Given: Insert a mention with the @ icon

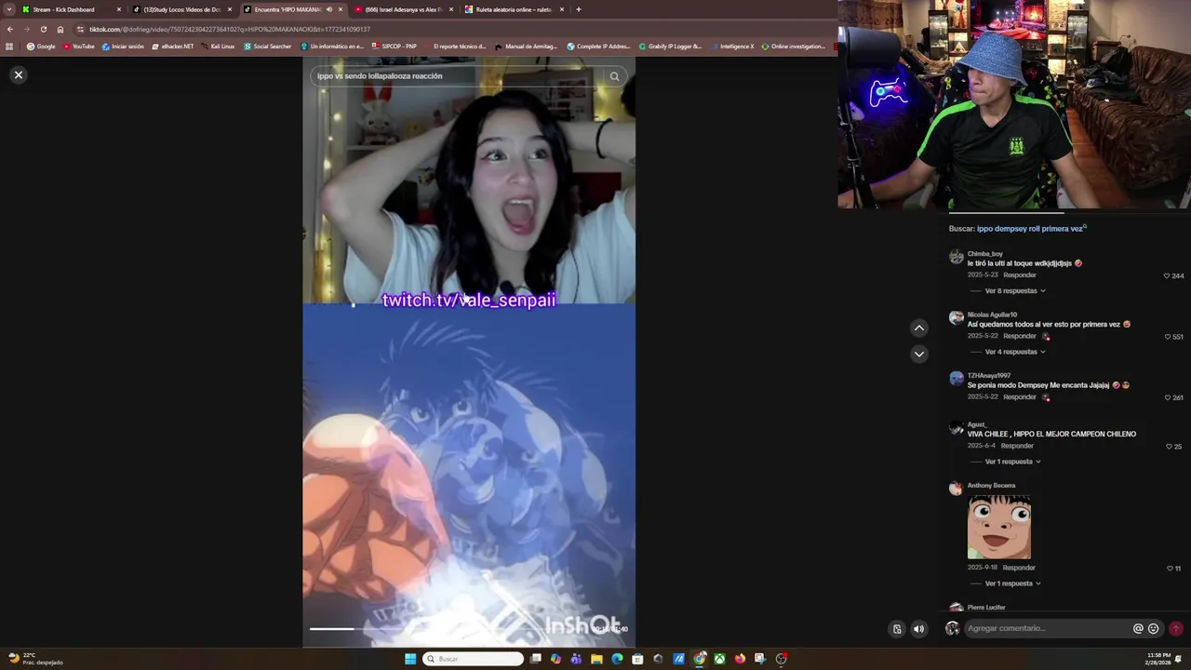Looking at the screenshot, I should pos(1137,628).
